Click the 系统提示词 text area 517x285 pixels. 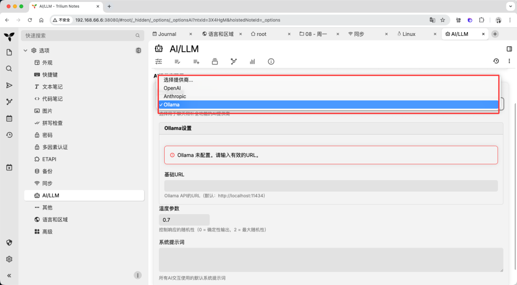click(331, 260)
